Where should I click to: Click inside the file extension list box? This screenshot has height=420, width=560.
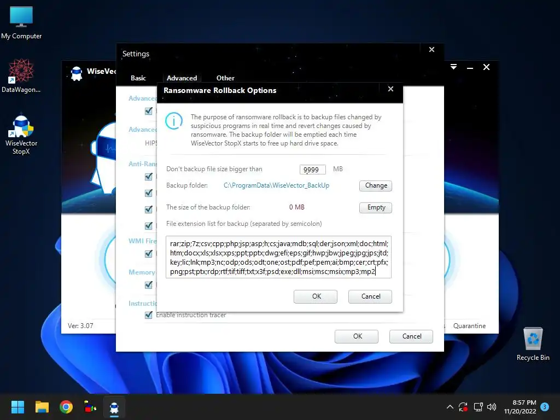pyautogui.click(x=278, y=257)
